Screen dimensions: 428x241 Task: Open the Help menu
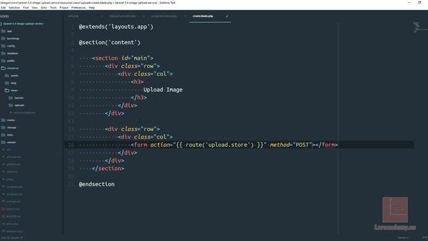click(x=92, y=7)
